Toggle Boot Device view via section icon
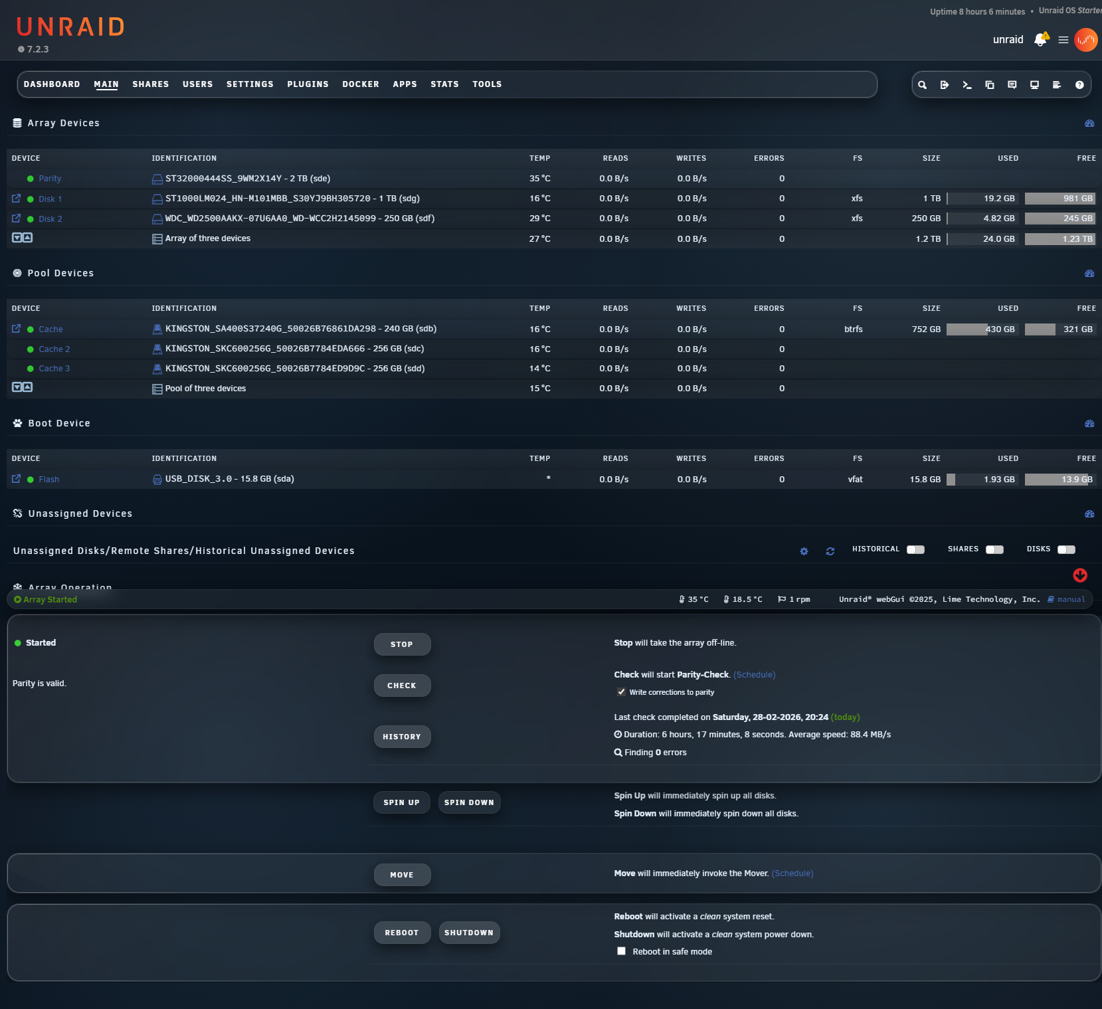The width and height of the screenshot is (1102, 1009). point(1089,424)
